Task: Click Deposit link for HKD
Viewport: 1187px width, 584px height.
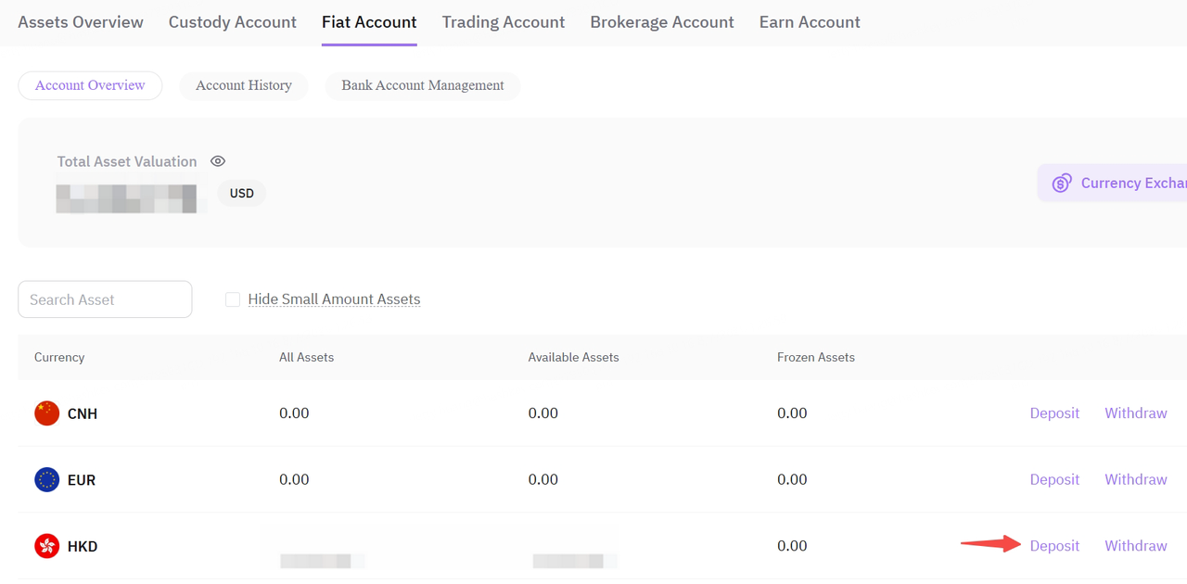Action: 1054,546
